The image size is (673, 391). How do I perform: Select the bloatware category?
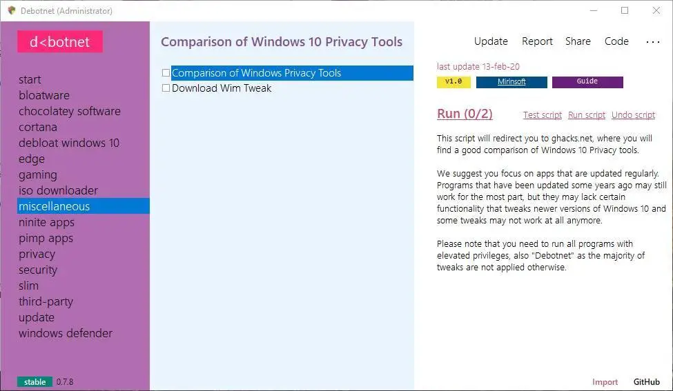pos(43,96)
